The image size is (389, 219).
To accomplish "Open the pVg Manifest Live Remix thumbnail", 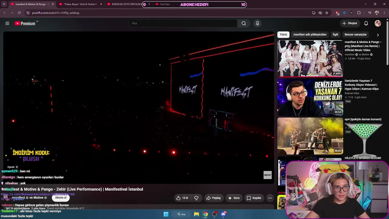I will tap(310, 58).
